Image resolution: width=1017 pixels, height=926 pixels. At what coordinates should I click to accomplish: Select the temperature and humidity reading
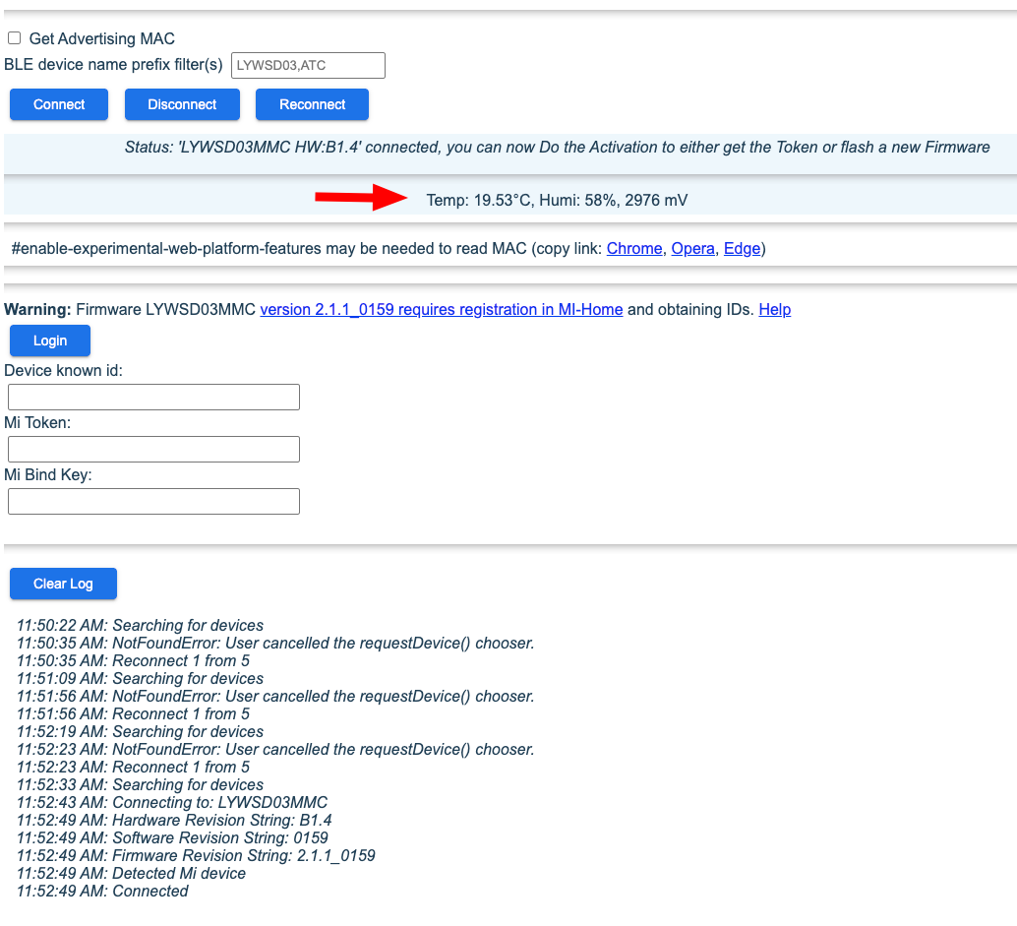pyautogui.click(x=556, y=200)
